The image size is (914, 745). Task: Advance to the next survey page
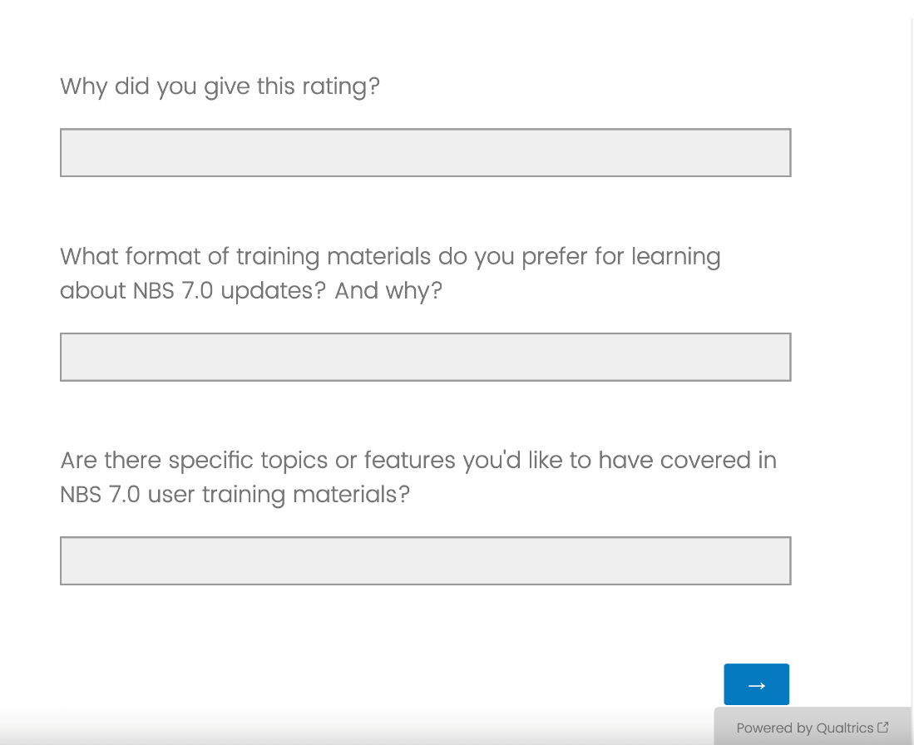coord(756,684)
